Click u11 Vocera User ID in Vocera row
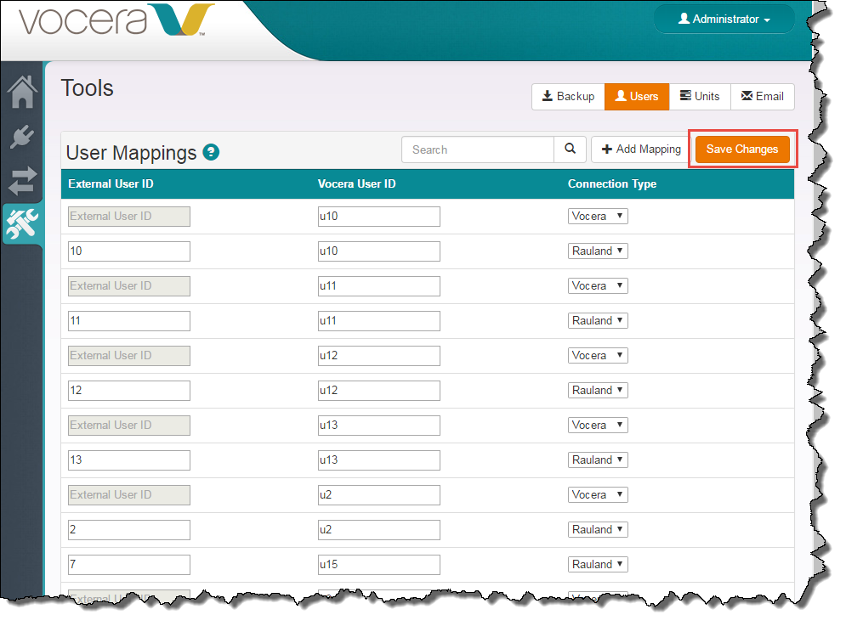Screen dimensions: 846x626 tap(378, 285)
